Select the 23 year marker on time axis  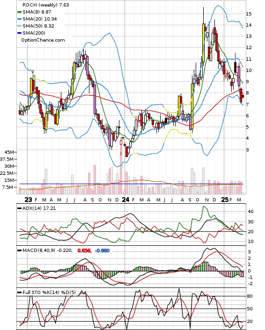click(x=28, y=200)
